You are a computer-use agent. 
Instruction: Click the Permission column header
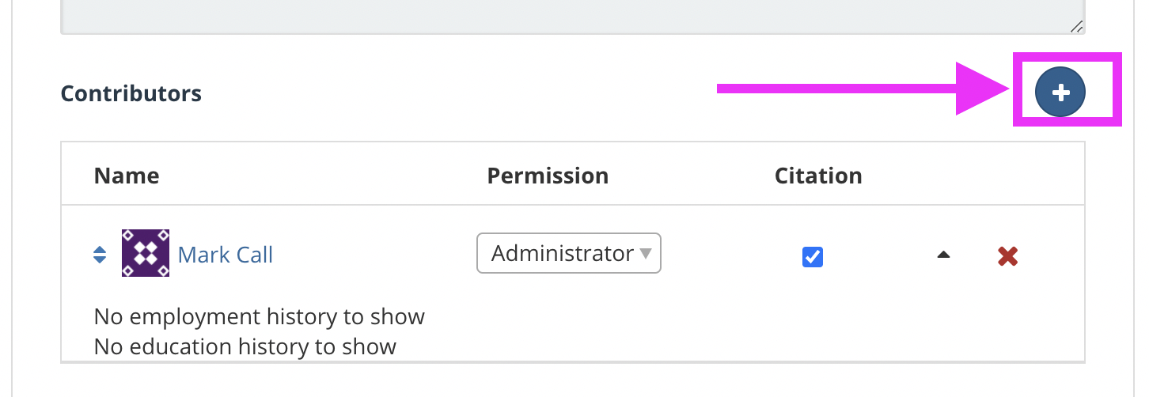click(548, 176)
